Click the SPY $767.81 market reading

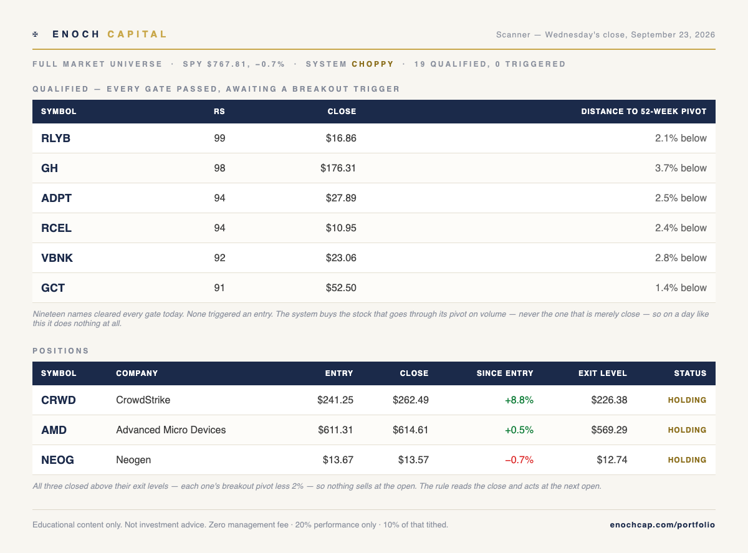coord(234,64)
